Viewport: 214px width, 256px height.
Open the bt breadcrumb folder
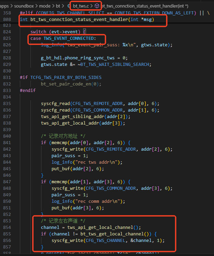pos(58,6)
